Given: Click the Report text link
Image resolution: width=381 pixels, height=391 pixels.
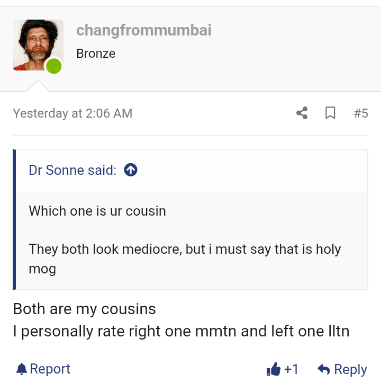Looking at the screenshot, I should [x=50, y=369].
